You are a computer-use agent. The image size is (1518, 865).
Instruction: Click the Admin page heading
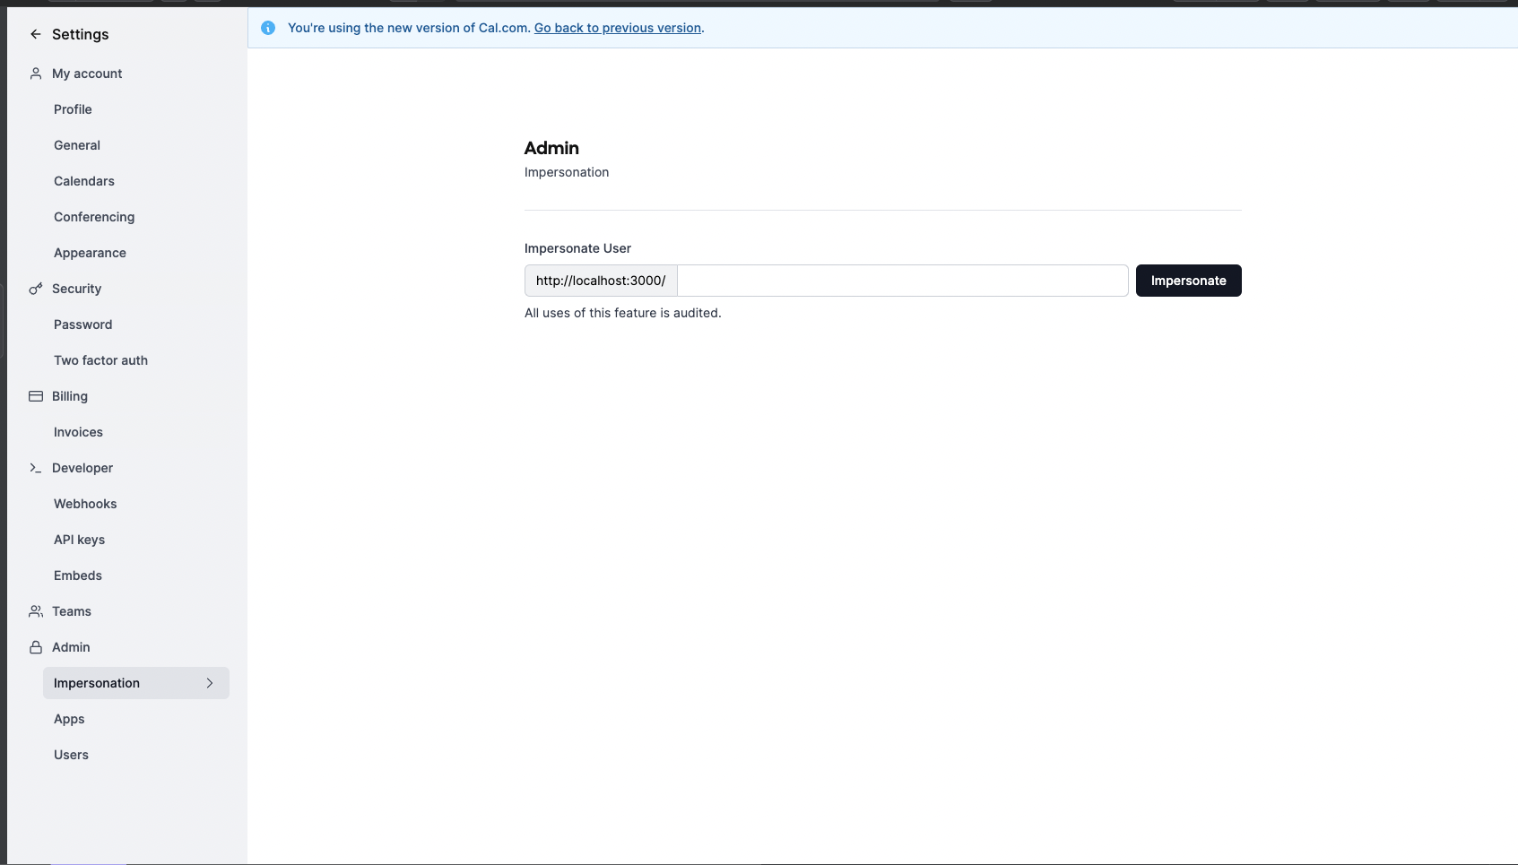click(551, 148)
